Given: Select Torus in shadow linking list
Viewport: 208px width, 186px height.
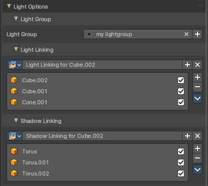Looking at the screenshot, I should 97,151.
